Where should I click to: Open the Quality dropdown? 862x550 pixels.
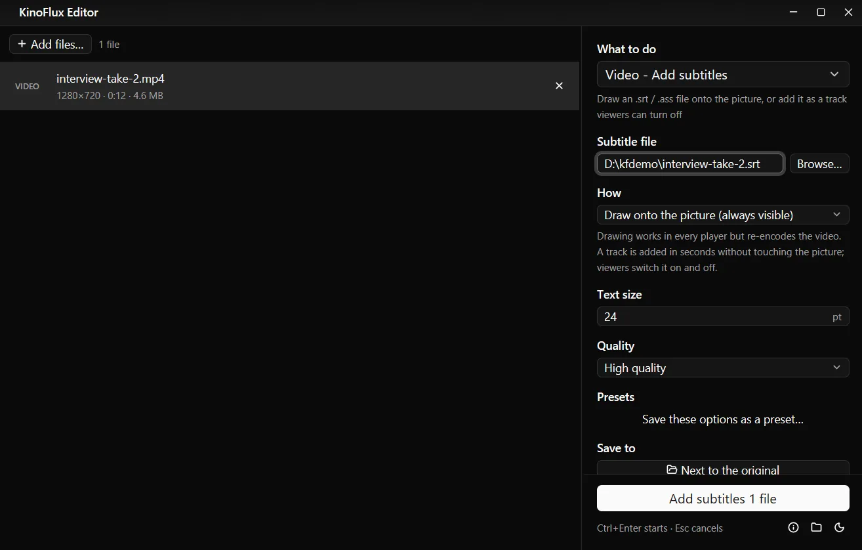coord(723,368)
